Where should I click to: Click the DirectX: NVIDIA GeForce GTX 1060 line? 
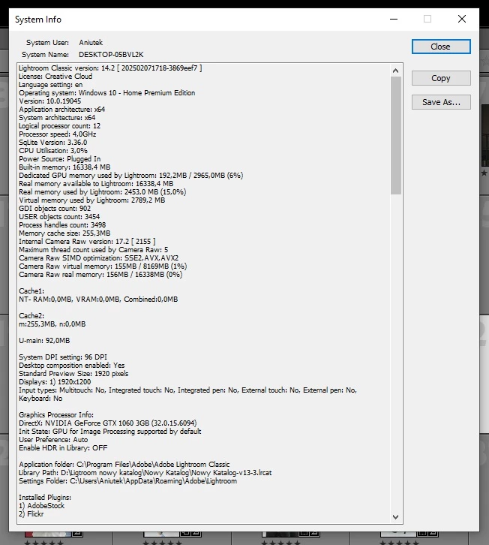point(108,423)
